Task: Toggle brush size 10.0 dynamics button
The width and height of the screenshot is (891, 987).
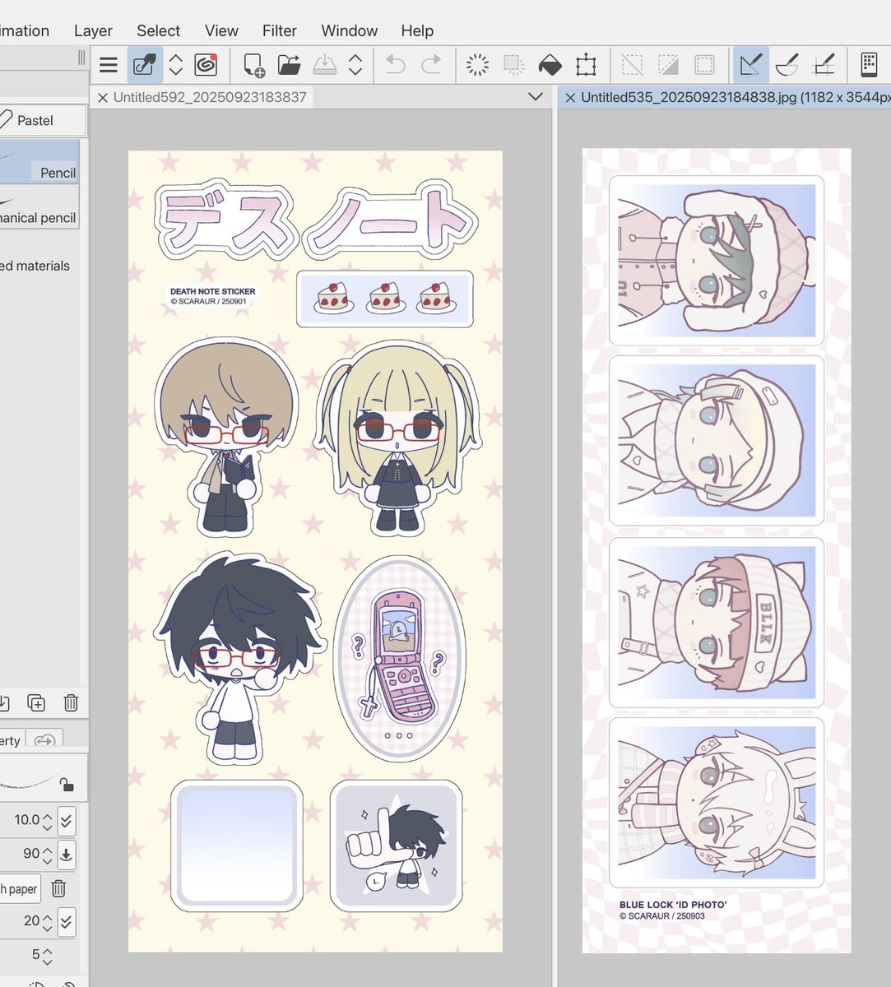Action: pos(67,820)
